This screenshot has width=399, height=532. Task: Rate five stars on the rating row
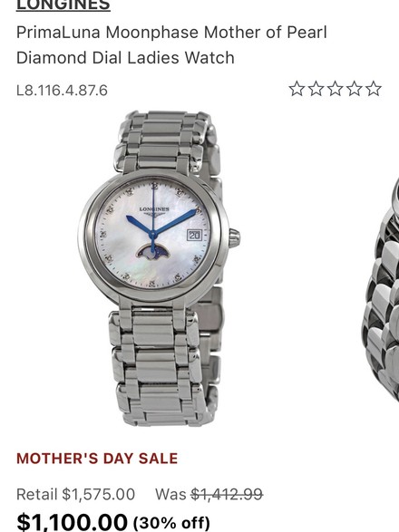(374, 89)
